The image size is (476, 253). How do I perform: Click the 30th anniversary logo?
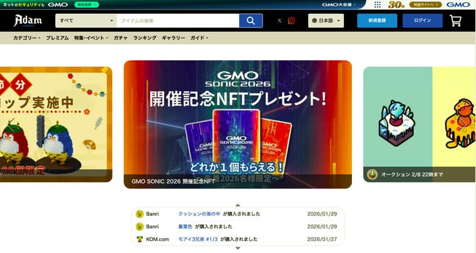(396, 4)
